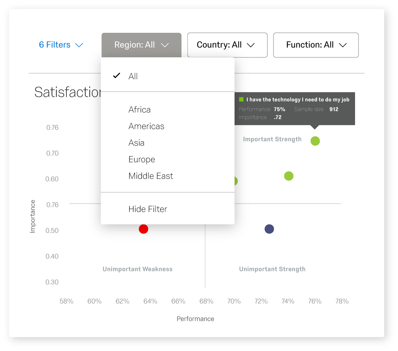Click the chevron beside 6 Filters
This screenshot has height=351, width=398.
[79, 45]
